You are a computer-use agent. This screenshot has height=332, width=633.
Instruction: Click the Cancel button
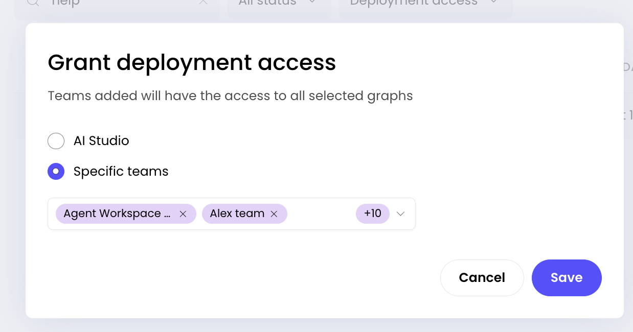(482, 277)
